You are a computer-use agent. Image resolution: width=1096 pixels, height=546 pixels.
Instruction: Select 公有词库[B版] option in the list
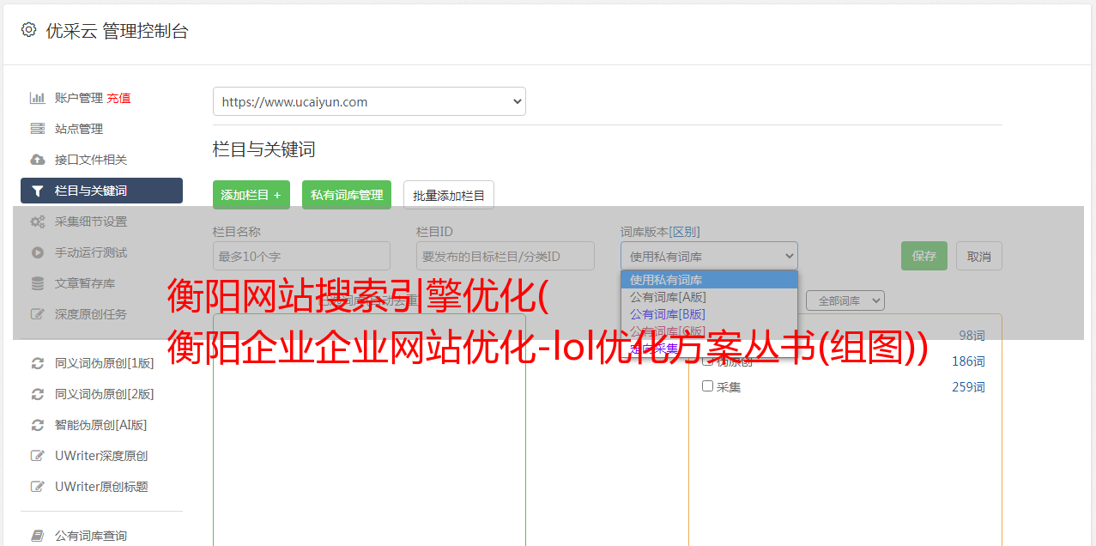click(668, 314)
